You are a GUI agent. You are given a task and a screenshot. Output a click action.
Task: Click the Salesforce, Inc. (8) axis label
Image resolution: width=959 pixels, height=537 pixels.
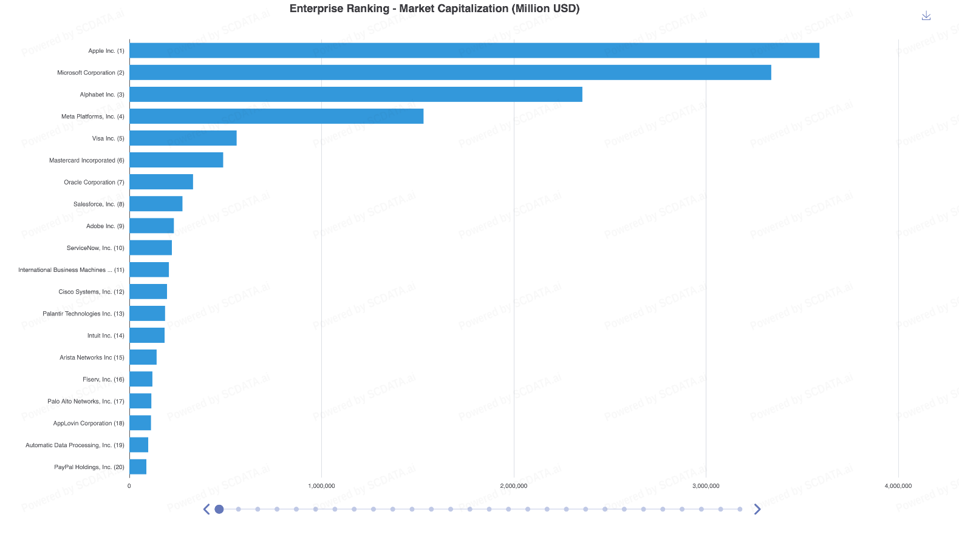pos(98,204)
